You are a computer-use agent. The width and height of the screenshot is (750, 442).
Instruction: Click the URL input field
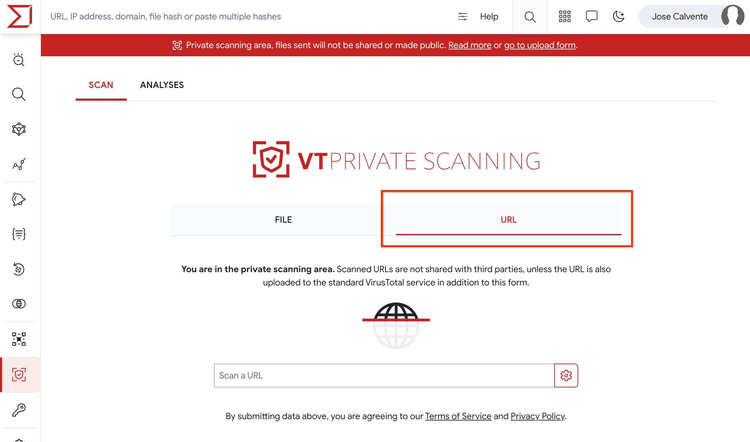[385, 375]
